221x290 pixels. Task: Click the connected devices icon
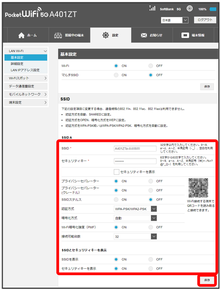click(58, 35)
